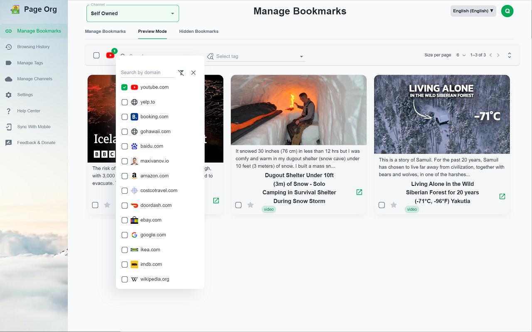This screenshot has width=532, height=332.
Task: Go to next page of bookmarks
Action: point(498,55)
